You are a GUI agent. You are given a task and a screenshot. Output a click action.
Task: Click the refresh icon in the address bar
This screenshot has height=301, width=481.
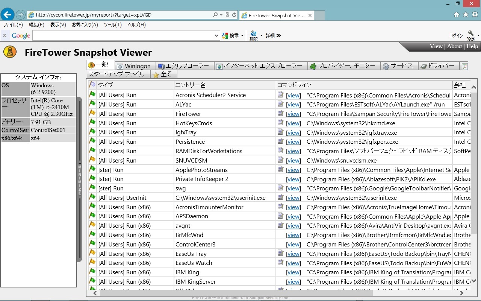[234, 15]
